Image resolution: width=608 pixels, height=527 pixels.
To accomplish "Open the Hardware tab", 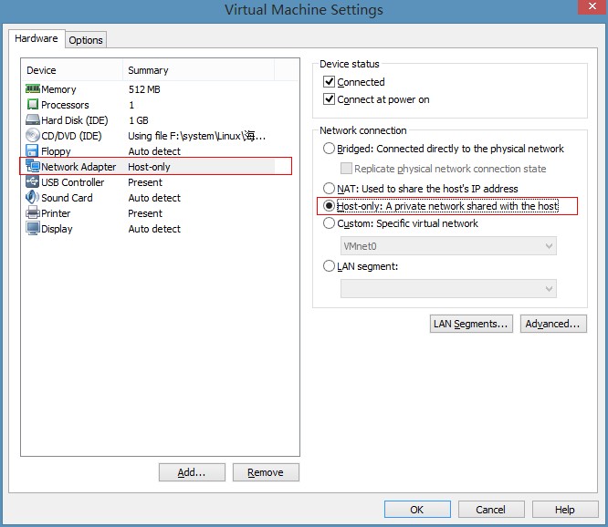I will [x=37, y=39].
